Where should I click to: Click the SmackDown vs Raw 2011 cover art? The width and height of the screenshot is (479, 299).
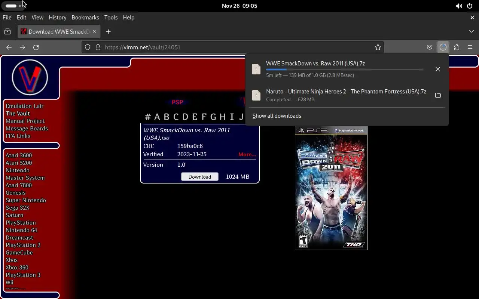[x=331, y=188]
